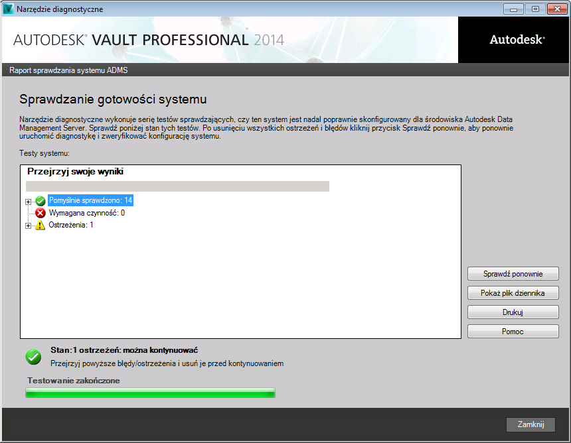Click the green Testowanie zakończone progress bar

pyautogui.click(x=151, y=393)
